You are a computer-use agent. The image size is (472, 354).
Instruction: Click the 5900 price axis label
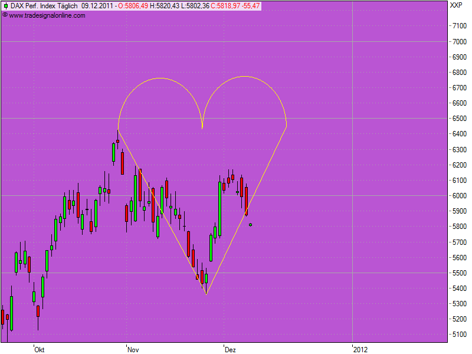[x=460, y=211]
